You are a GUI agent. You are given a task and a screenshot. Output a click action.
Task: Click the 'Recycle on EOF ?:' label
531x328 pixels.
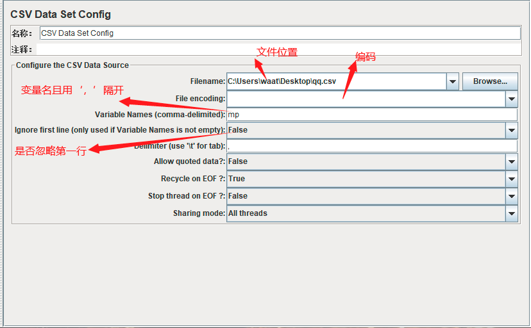click(x=192, y=179)
